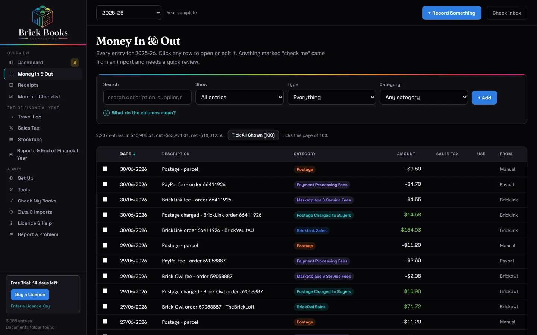Tick checkbox for Brick Owl fee order 59058887
537x335 pixels.
click(105, 276)
